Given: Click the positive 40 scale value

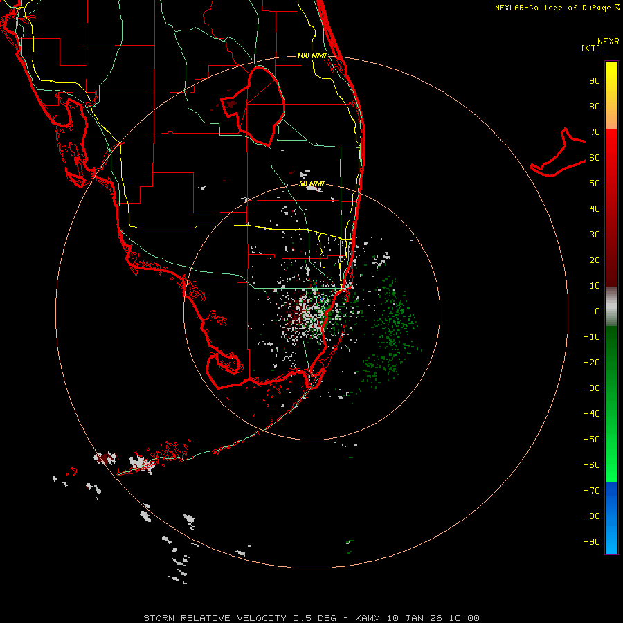Looking at the screenshot, I should (x=595, y=208).
